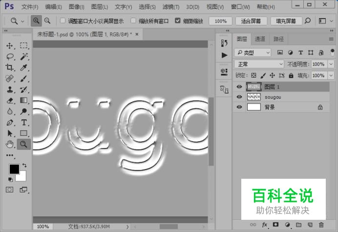This screenshot has height=232, width=338.
Task: Open the Actions panel play icon
Action: pyautogui.click(x=224, y=55)
